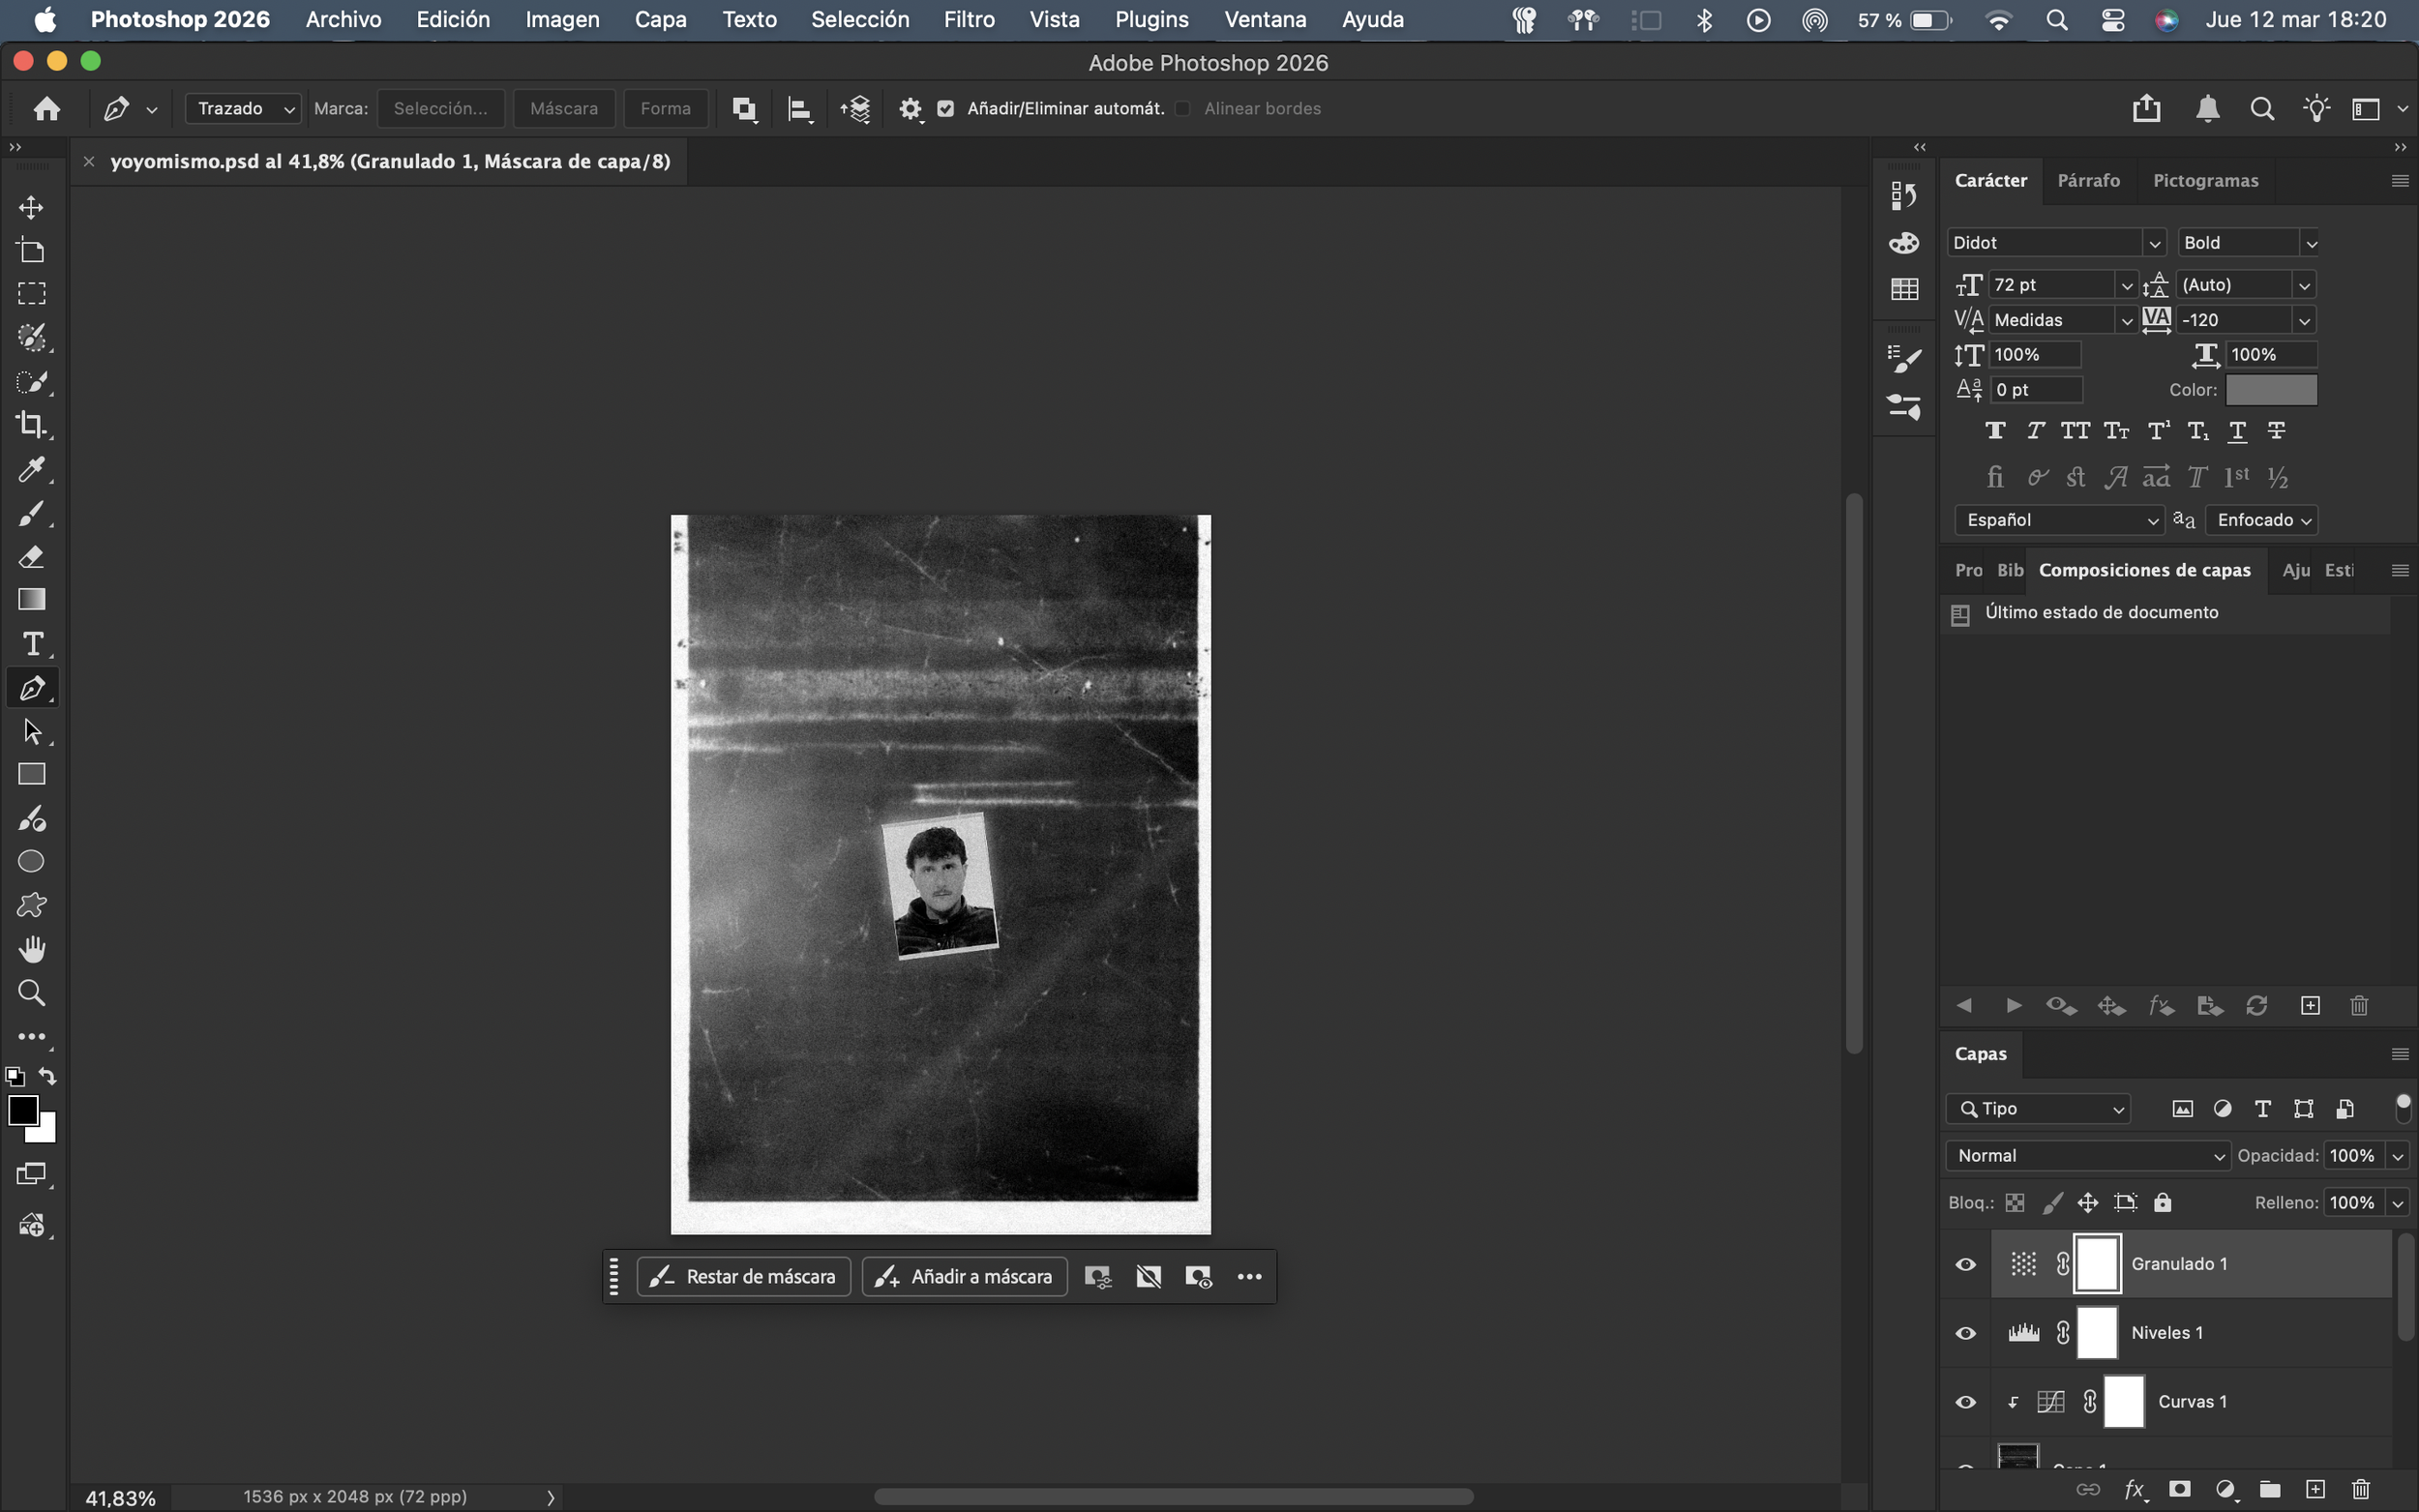The image size is (2419, 1512).
Task: Switch to the Párrafo tab
Action: coord(2088,181)
